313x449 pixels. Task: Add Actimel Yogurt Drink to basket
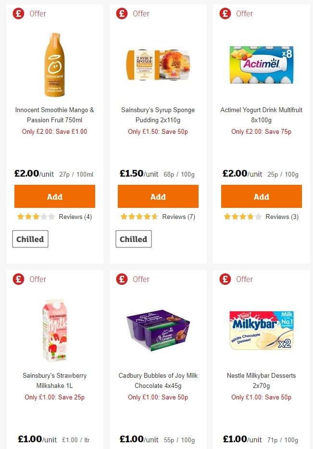tap(261, 196)
